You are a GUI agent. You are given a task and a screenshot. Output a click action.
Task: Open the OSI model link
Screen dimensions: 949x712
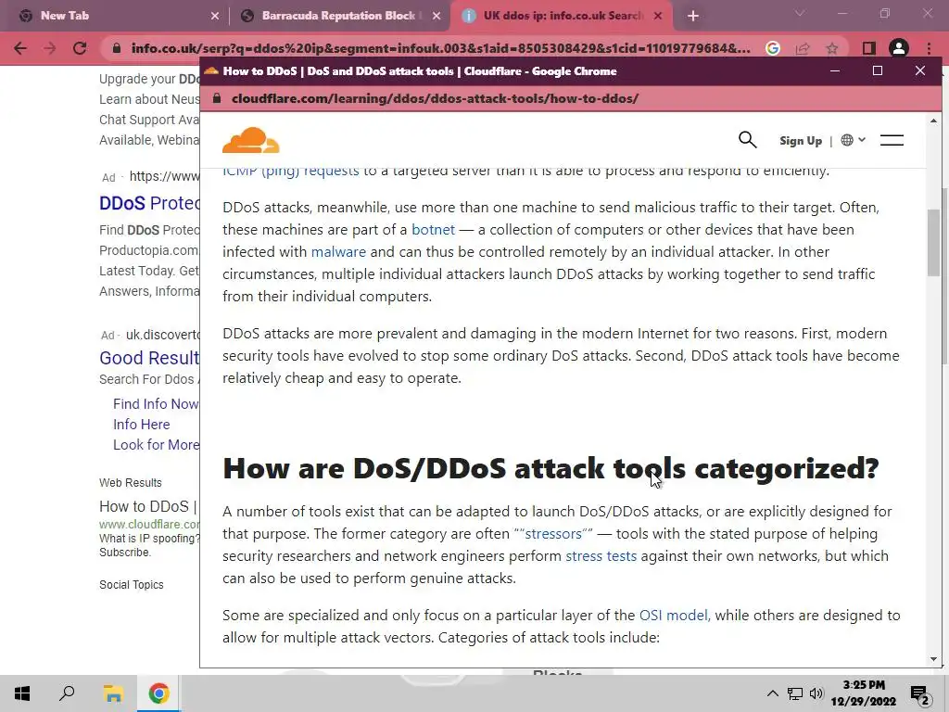tap(674, 616)
